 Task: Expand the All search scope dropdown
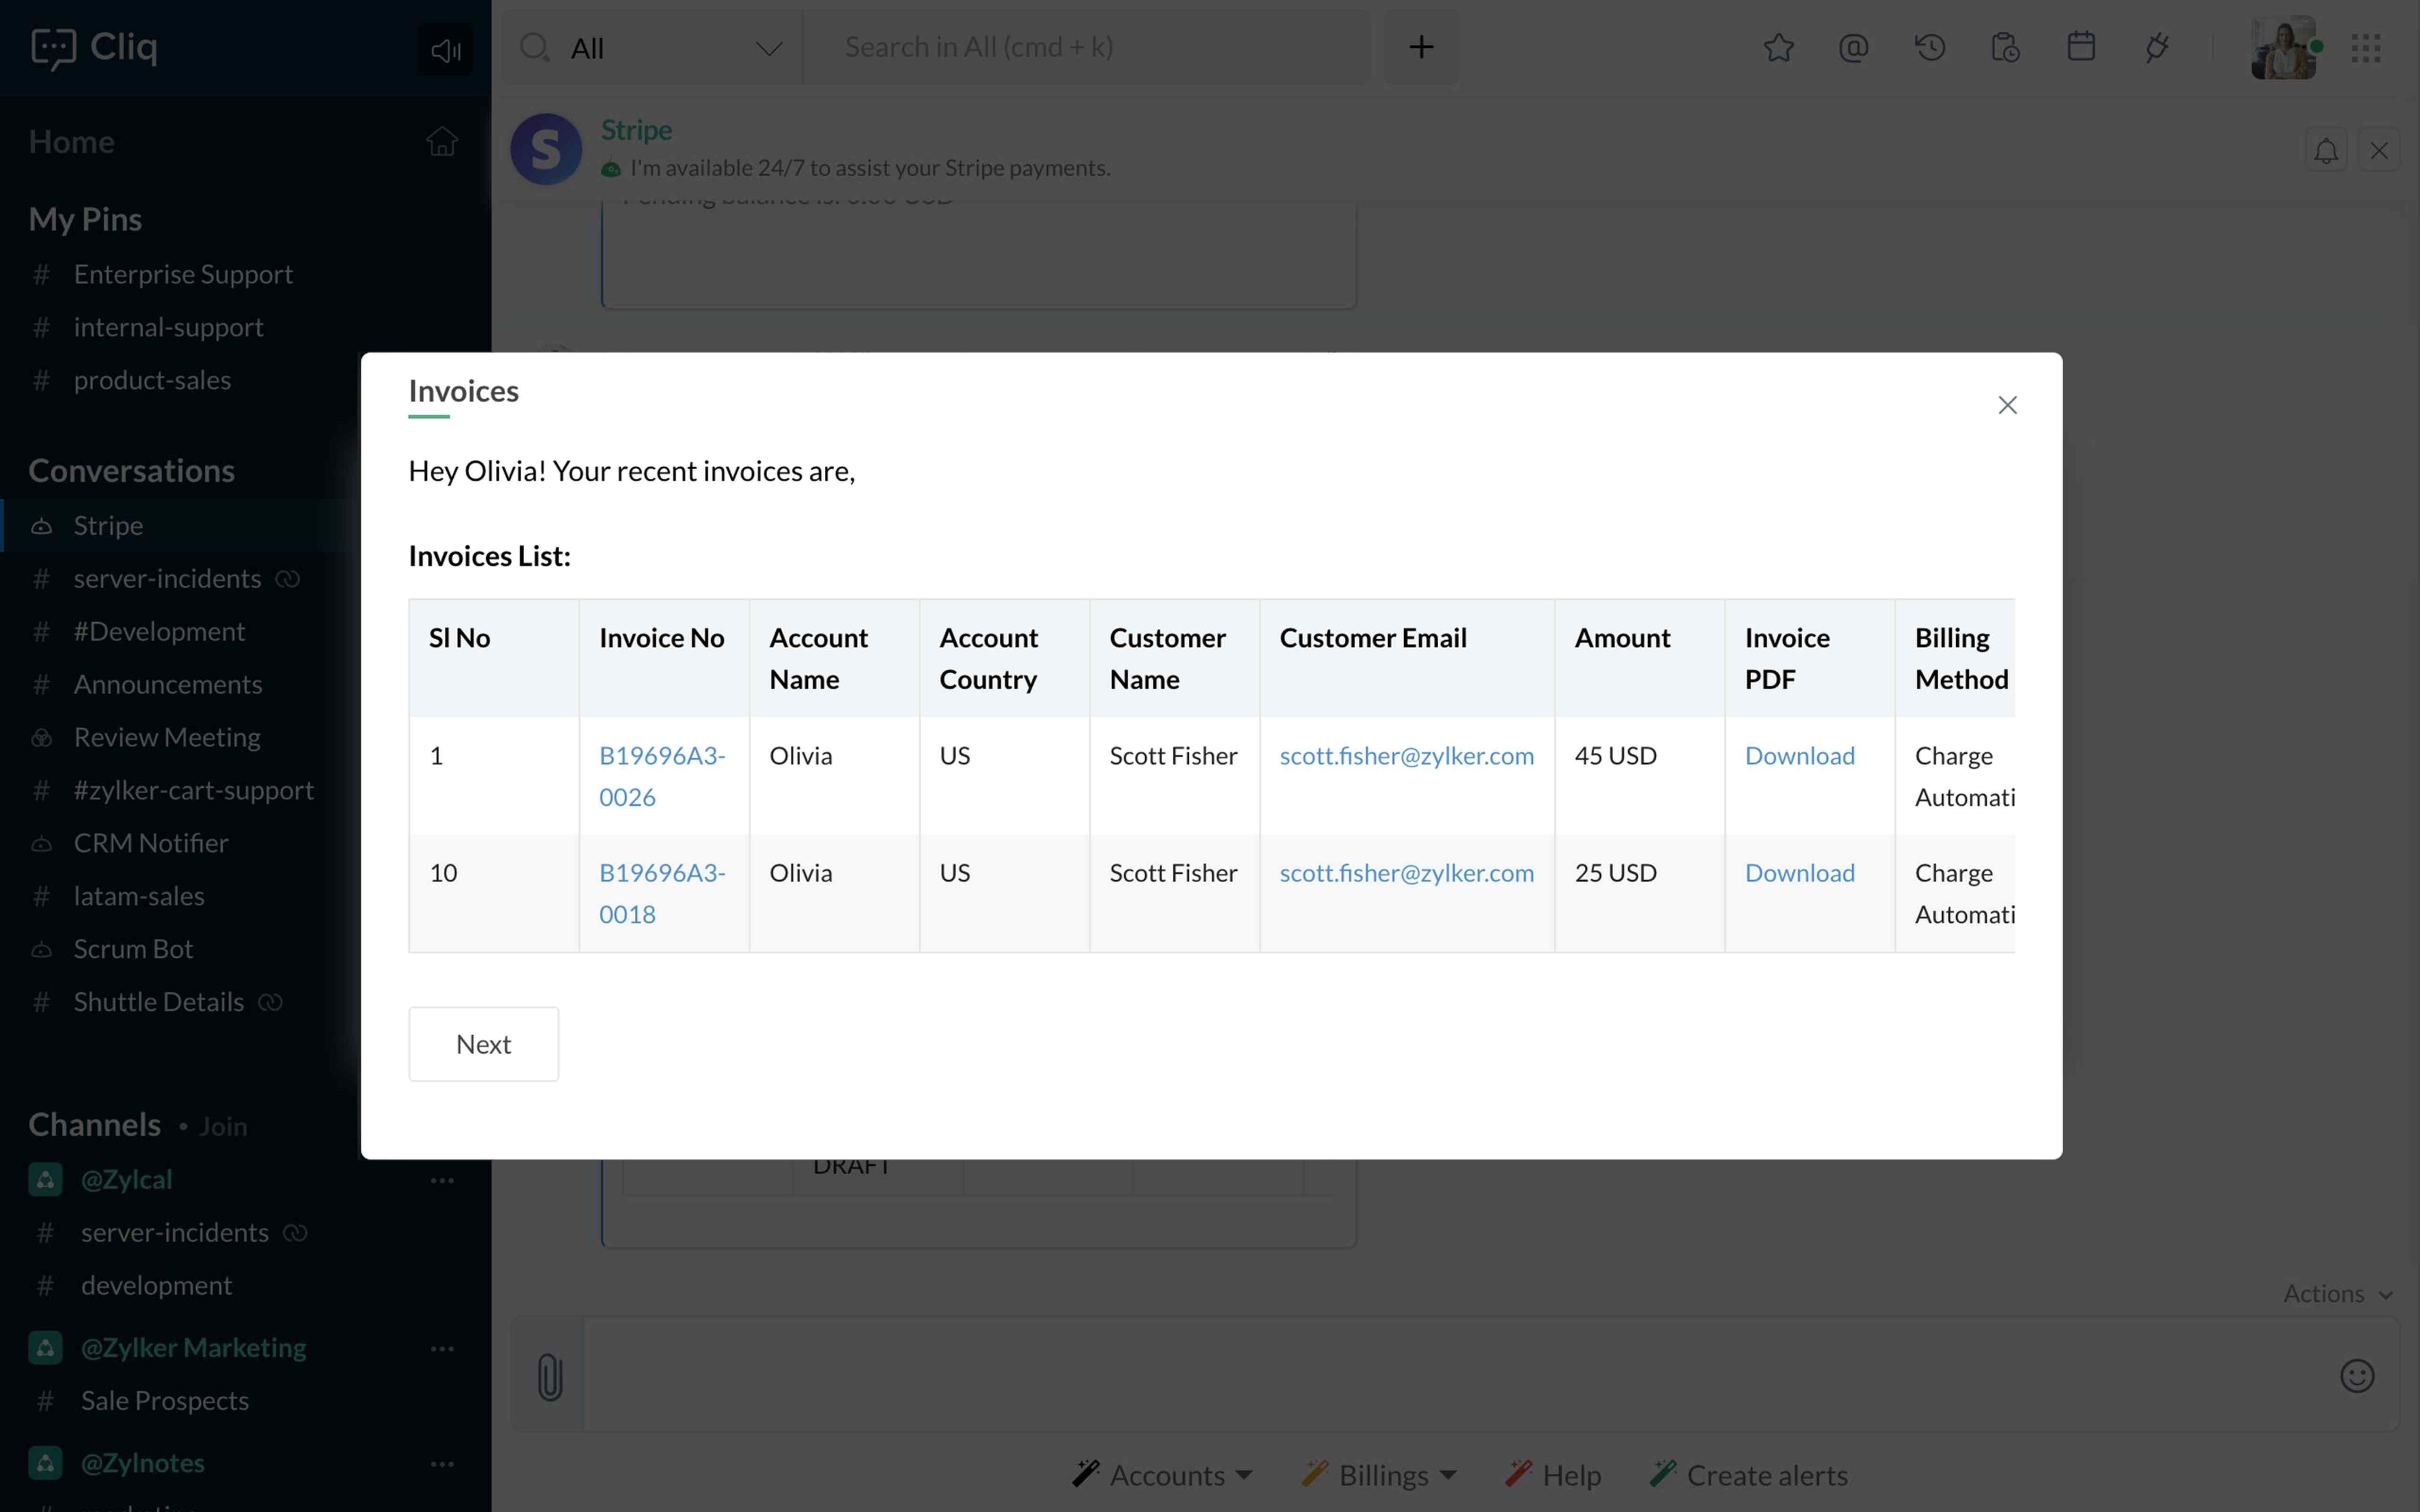[677, 48]
